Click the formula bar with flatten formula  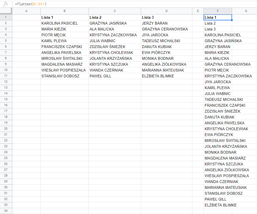[134, 4]
